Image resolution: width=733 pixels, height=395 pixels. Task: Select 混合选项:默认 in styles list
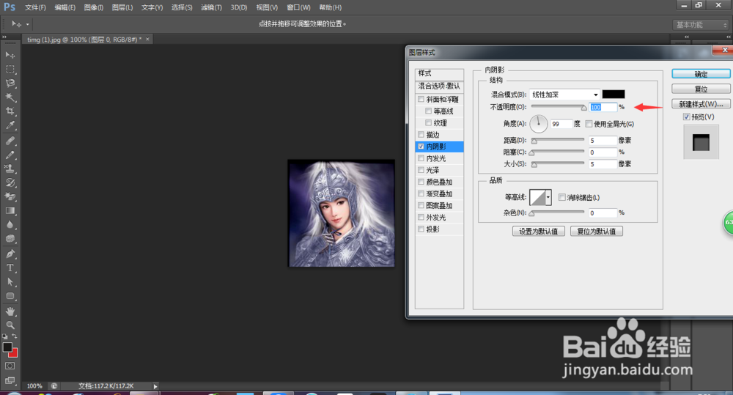tap(439, 86)
